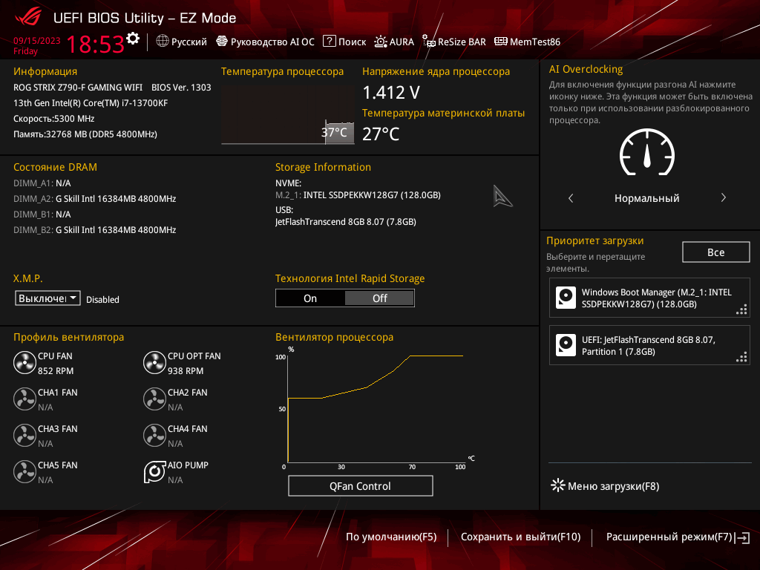Click Сохранить и выйти(F10)
Image resolution: width=760 pixels, height=570 pixels.
pos(520,537)
